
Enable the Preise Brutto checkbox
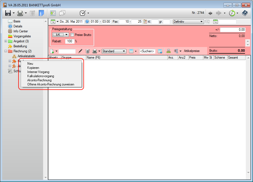click(x=72, y=35)
